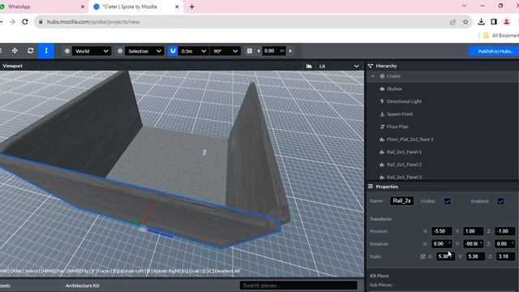
Task: Open the browser profile avatar
Action: click(x=506, y=22)
